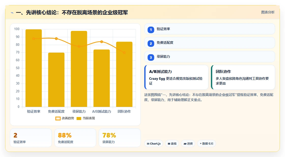Image resolution: width=285 pixels, height=157 pixels.
Task: Open the 验证效率 list item
Action: [210, 29]
